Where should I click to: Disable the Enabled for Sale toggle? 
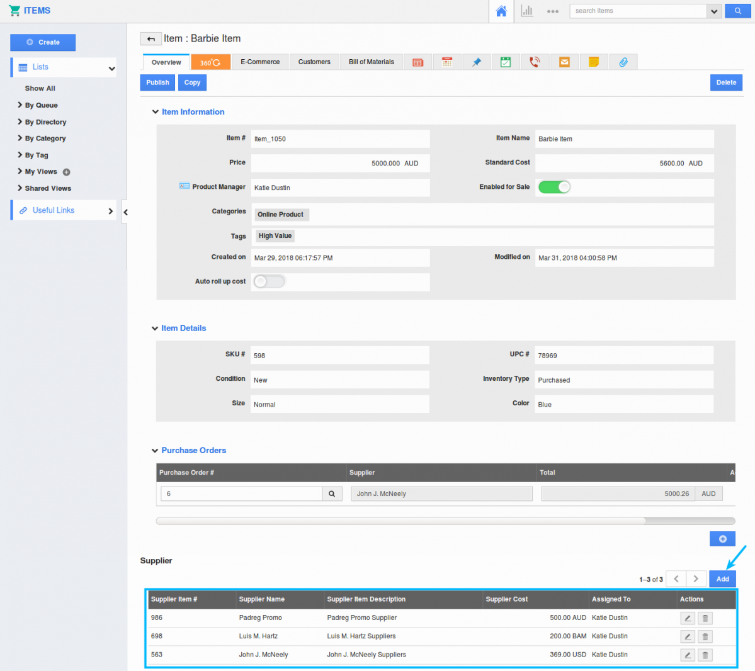pos(554,187)
